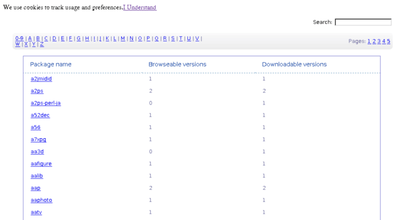Open the a2jmidid package
Screen dimensions: 404x220
(x=41, y=79)
